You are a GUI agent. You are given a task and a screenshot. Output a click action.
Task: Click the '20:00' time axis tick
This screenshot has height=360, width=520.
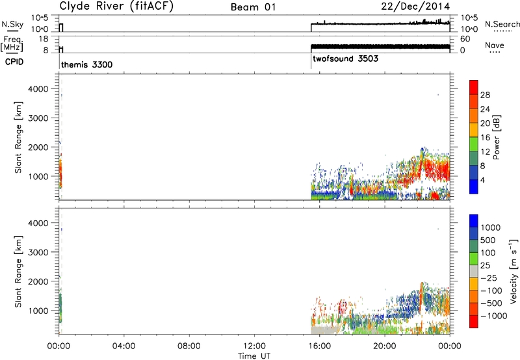[x=385, y=346]
